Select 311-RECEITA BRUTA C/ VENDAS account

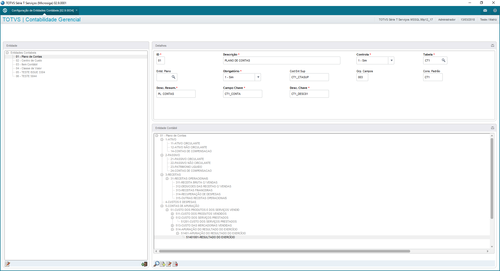196,182
